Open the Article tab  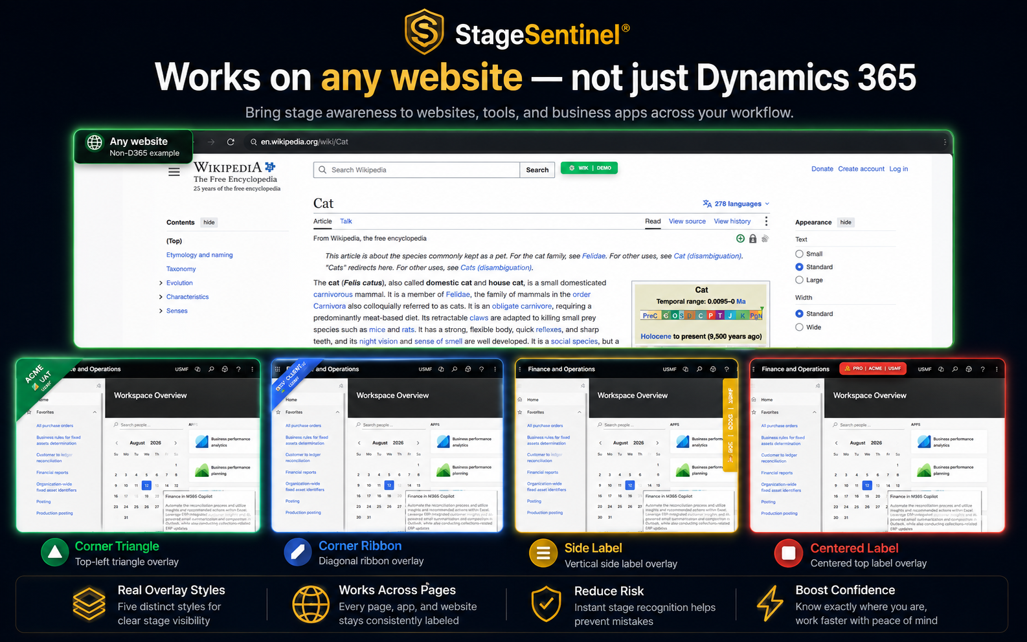click(322, 221)
